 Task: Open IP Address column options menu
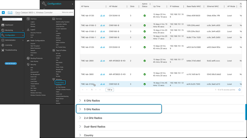[x=183, y=6]
